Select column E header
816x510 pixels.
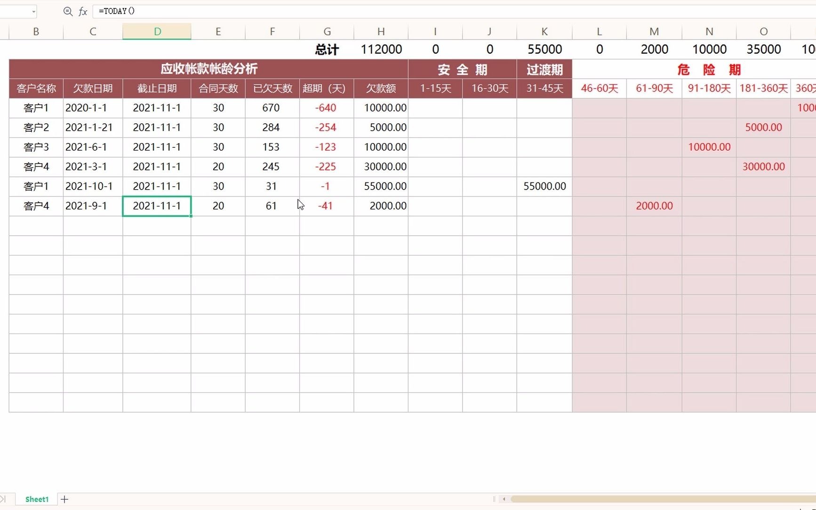point(218,32)
